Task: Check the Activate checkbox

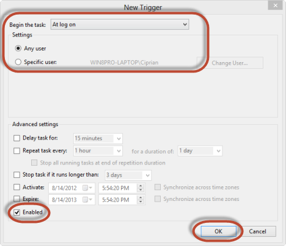Action: tap(16, 187)
